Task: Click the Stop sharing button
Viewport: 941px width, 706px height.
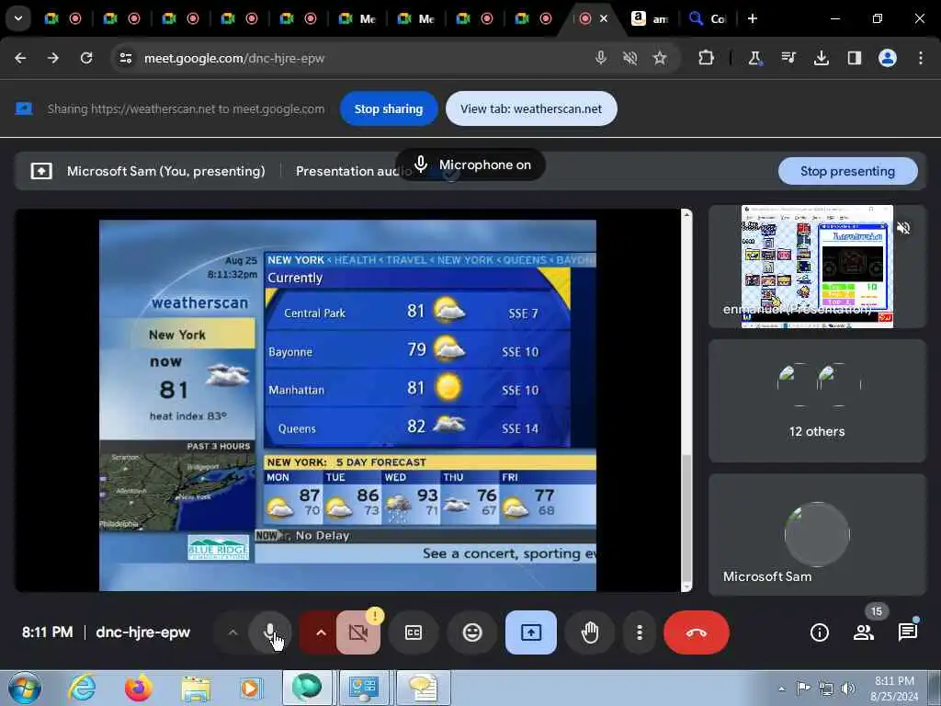Action: pyautogui.click(x=389, y=108)
